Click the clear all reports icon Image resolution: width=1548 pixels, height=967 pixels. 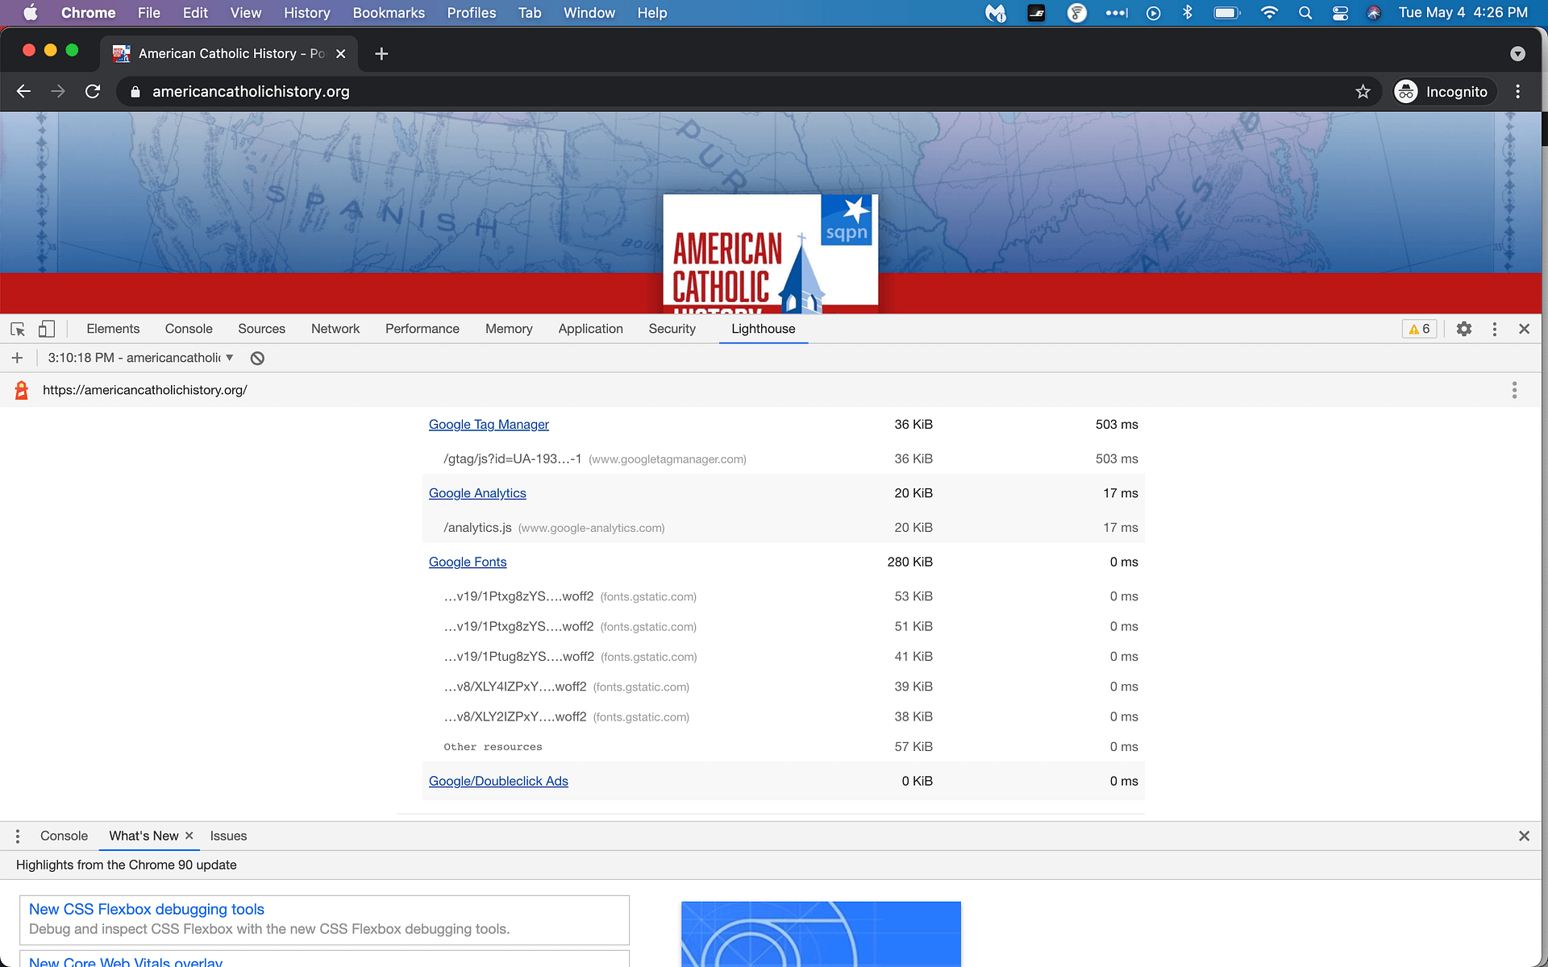coord(257,358)
